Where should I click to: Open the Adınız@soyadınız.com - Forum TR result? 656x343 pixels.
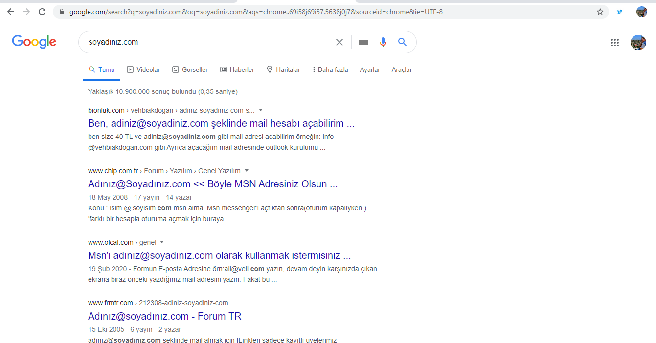pyautogui.click(x=165, y=316)
